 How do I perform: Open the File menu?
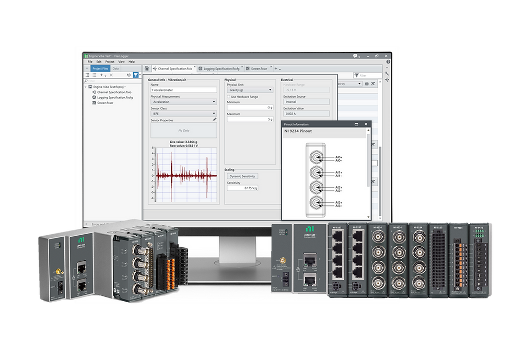[x=90, y=61]
